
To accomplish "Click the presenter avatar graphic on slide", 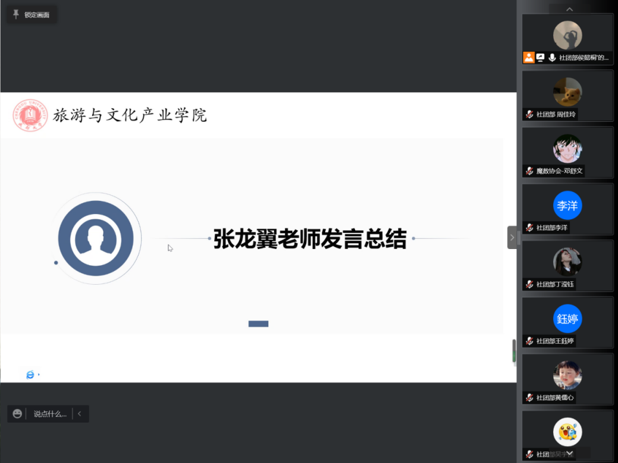I will [96, 238].
